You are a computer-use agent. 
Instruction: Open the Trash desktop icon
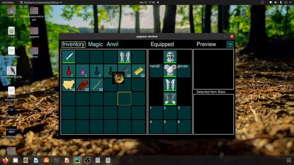pos(11,32)
